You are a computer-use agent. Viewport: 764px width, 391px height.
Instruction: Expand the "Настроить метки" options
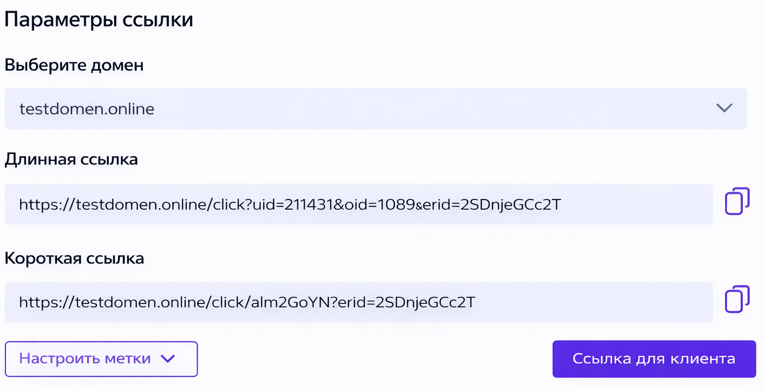click(101, 359)
